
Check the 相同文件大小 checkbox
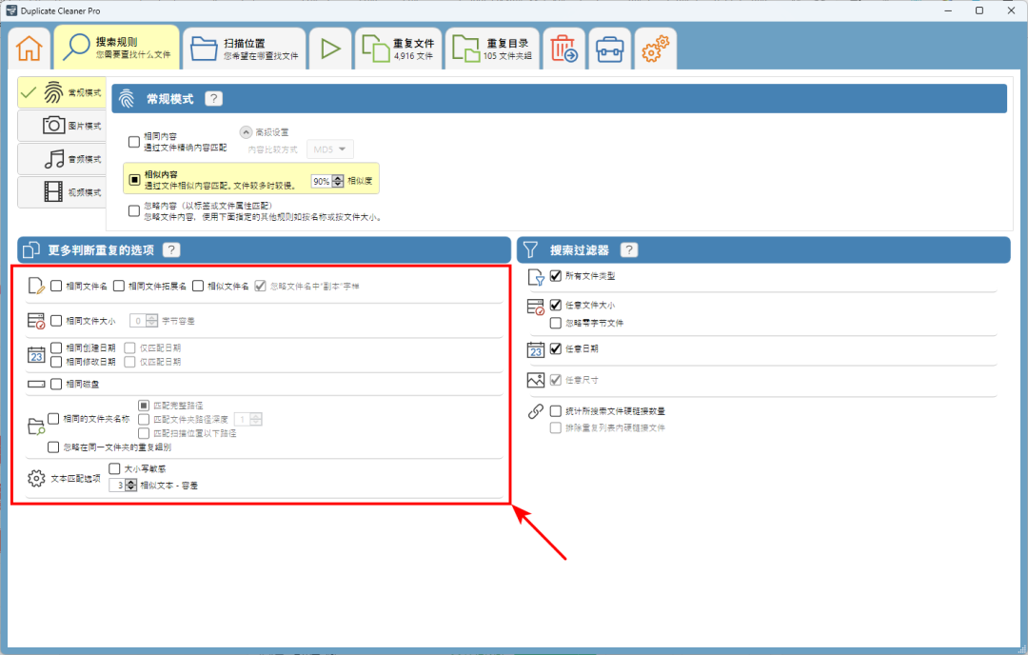click(56, 321)
